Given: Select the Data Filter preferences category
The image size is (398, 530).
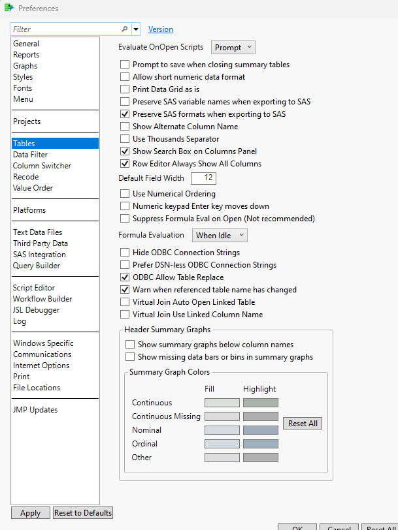Looking at the screenshot, I should tap(30, 155).
